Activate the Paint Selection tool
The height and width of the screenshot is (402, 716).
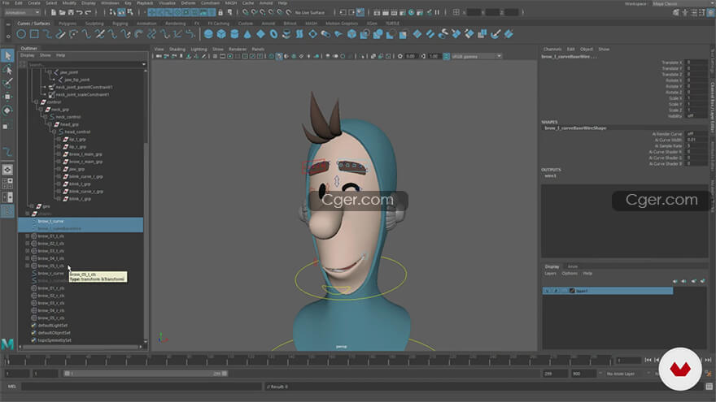[7, 83]
